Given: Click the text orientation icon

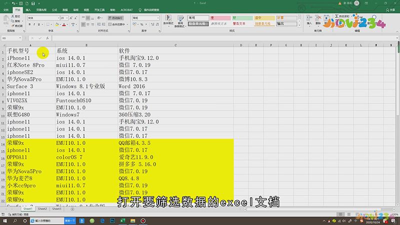Looking at the screenshot, I should 98,18.
